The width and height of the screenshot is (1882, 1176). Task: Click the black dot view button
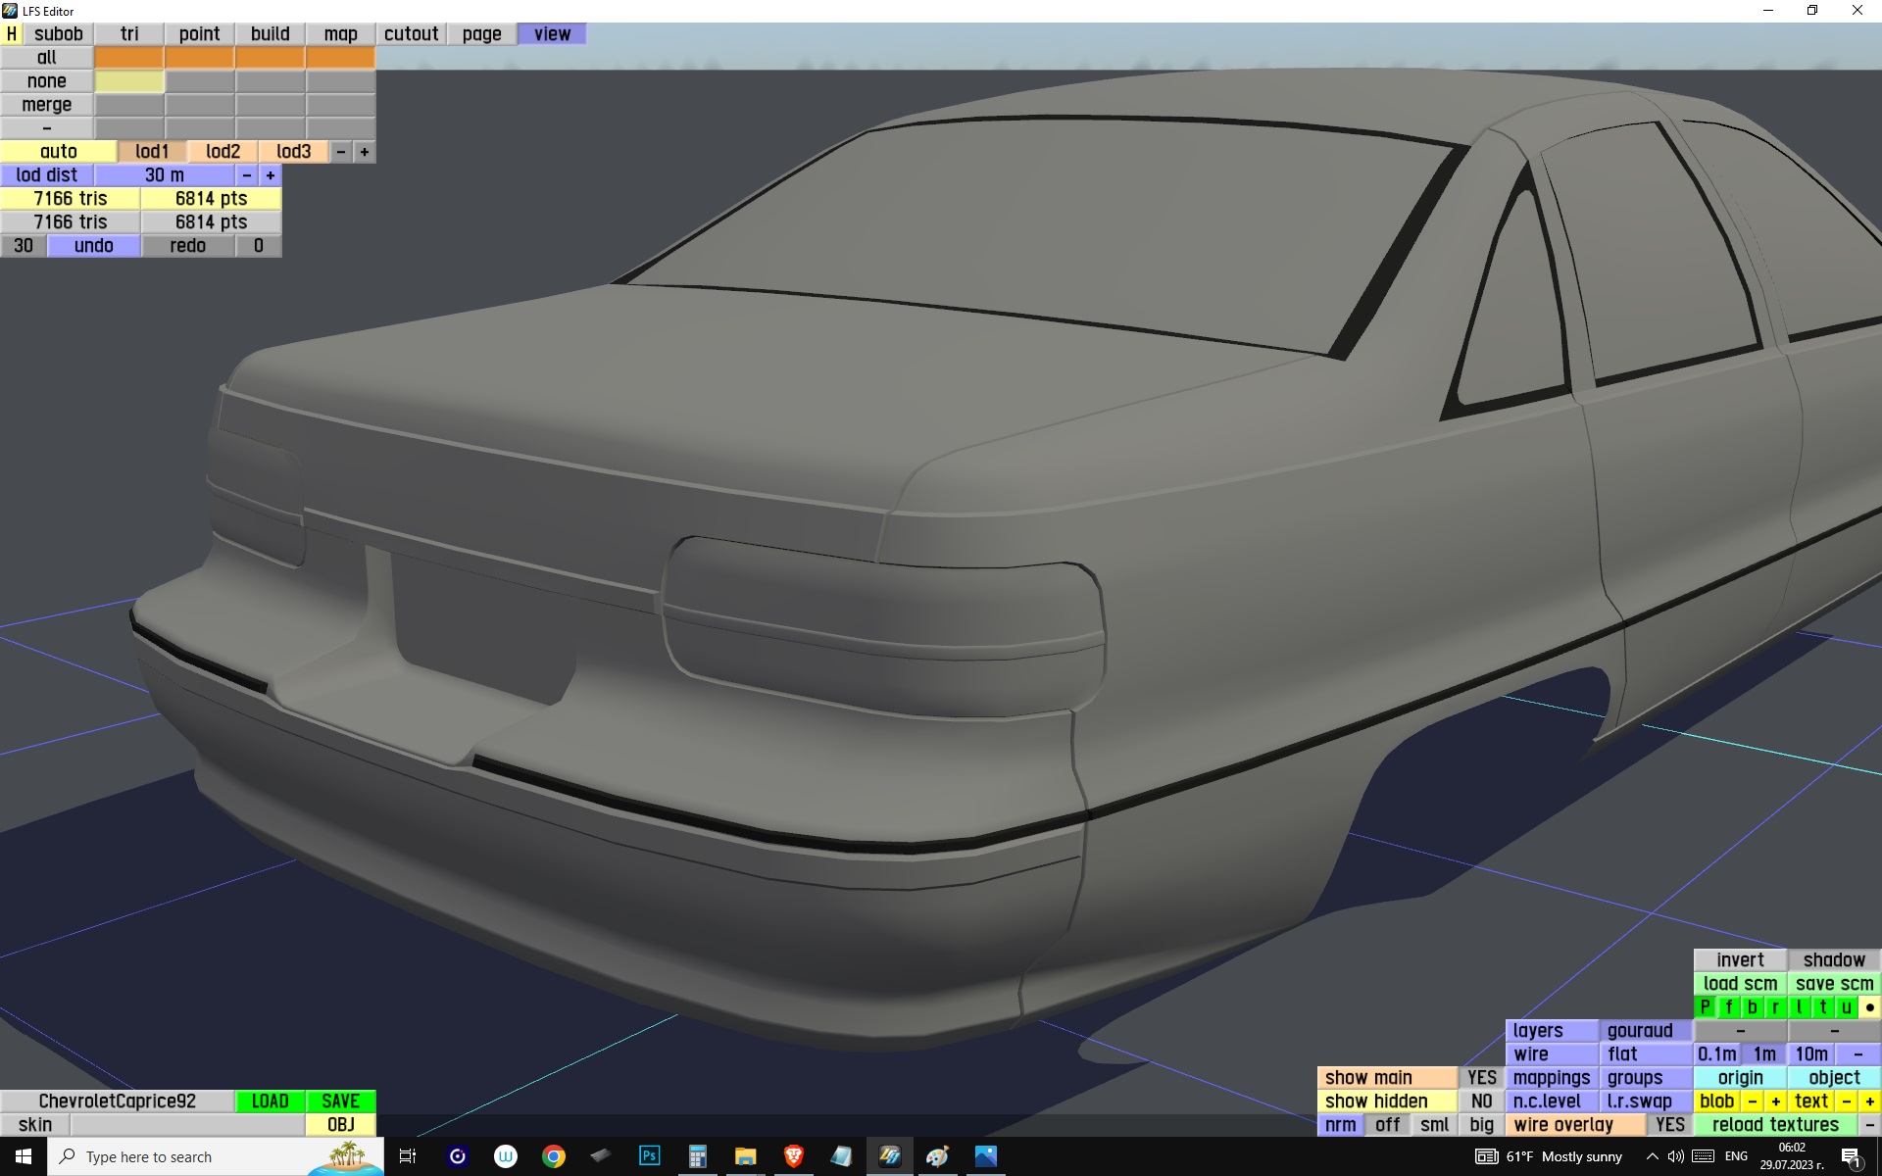[x=1869, y=1006]
